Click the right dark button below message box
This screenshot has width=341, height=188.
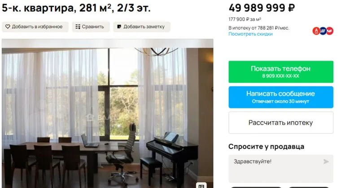(309, 187)
